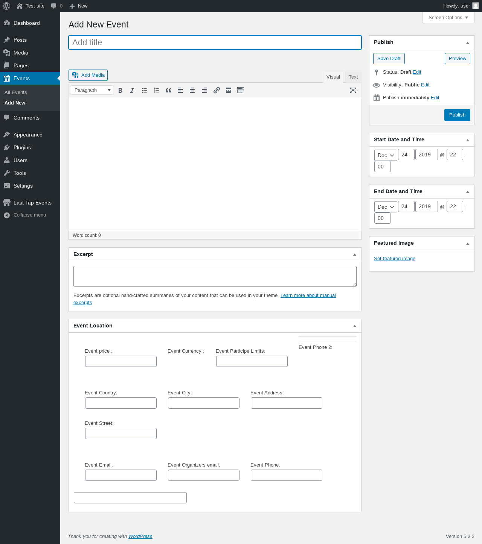Edit the Public visibility setting
Image resolution: width=482 pixels, height=544 pixels.
pos(425,85)
